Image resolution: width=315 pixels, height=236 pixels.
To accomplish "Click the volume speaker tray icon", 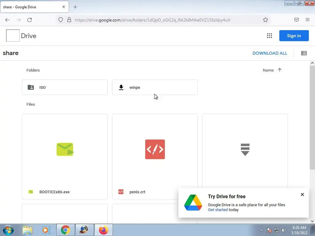I will pyautogui.click(x=284, y=230).
